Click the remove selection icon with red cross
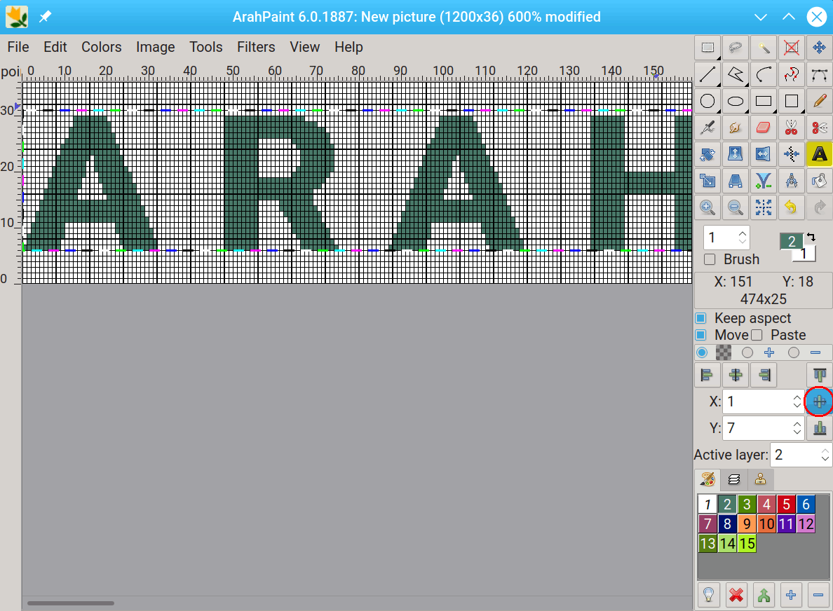Image resolution: width=833 pixels, height=611 pixels. (x=792, y=48)
